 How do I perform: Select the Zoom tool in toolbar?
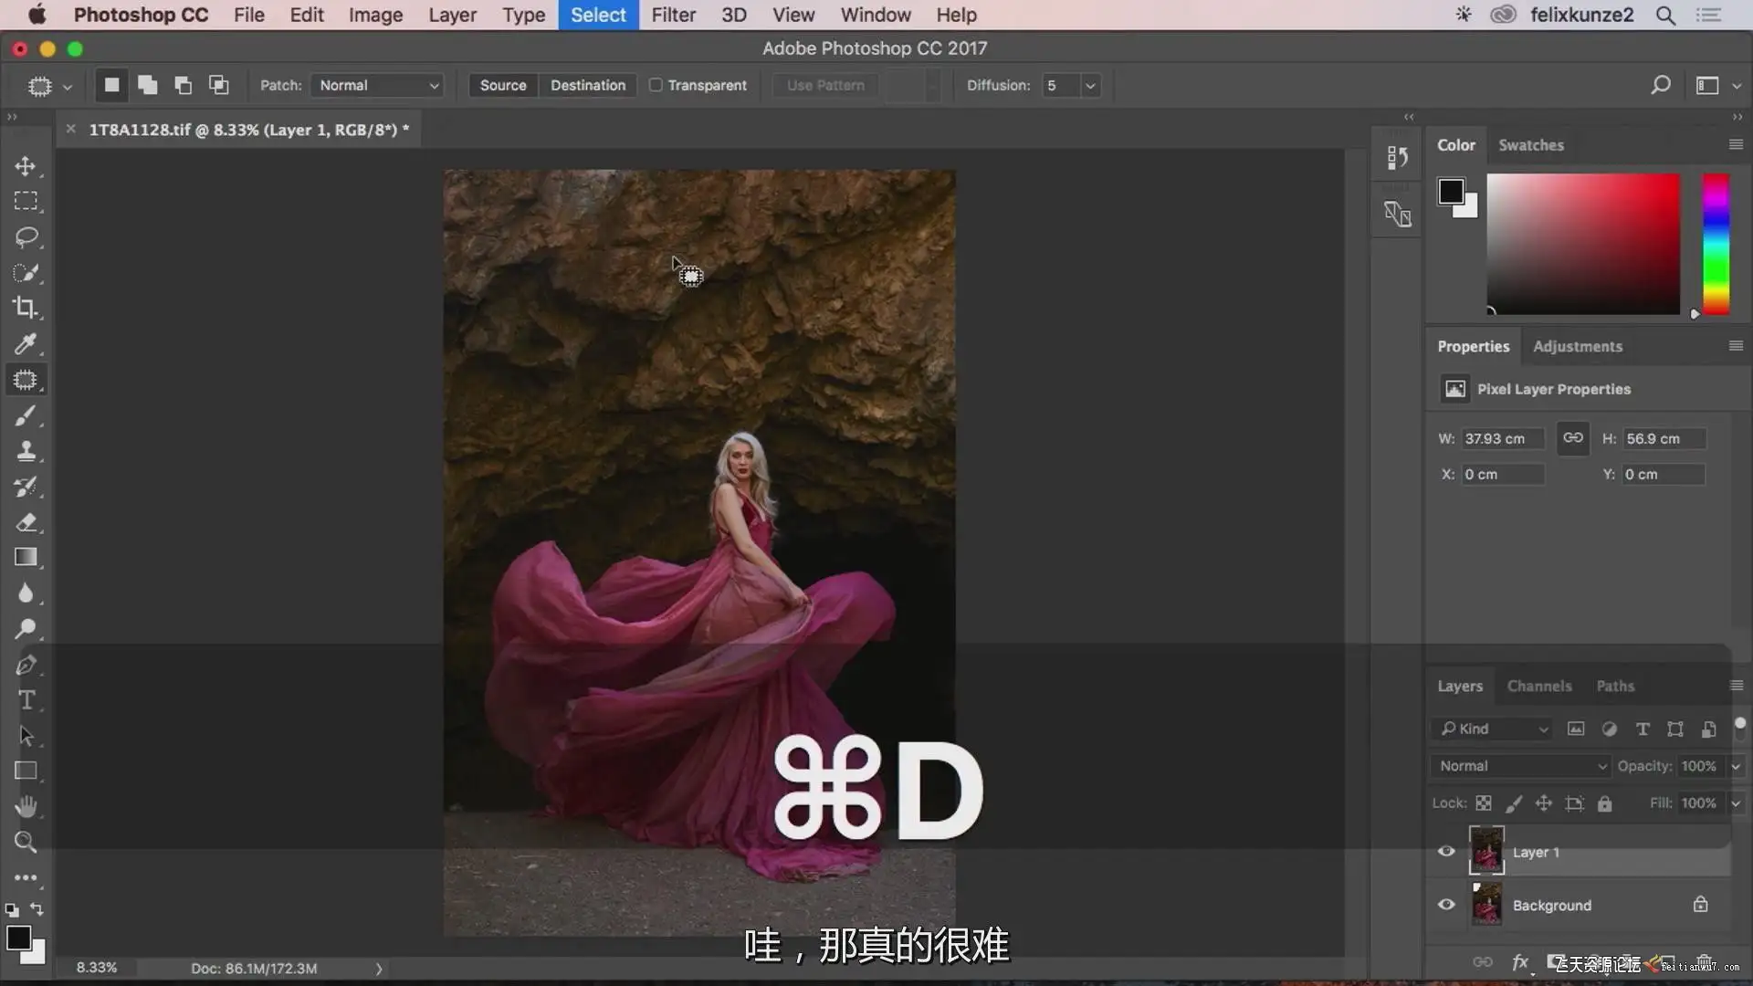26,842
